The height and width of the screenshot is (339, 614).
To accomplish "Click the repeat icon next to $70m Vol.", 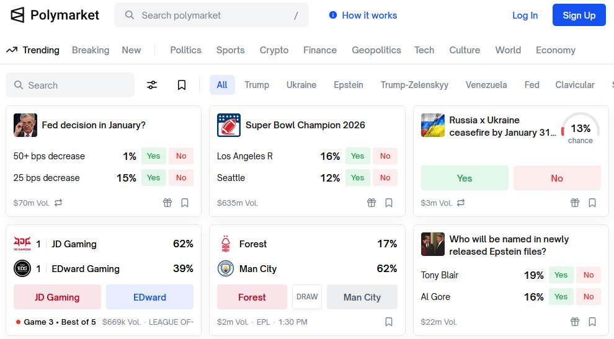I will point(58,203).
